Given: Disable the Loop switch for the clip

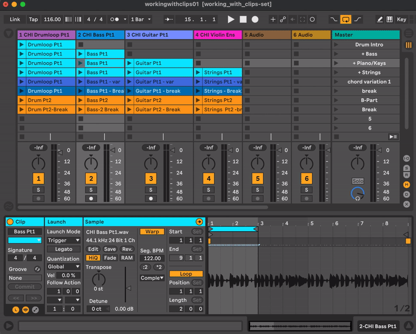Looking at the screenshot, I should tap(186, 274).
